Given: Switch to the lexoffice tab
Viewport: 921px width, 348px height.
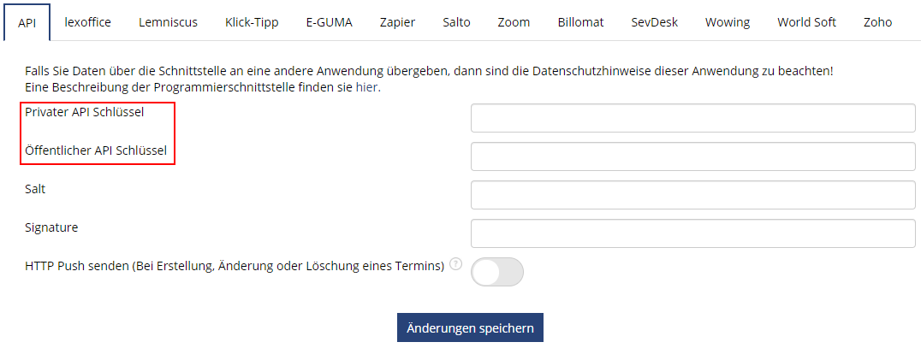Looking at the screenshot, I should pos(87,22).
